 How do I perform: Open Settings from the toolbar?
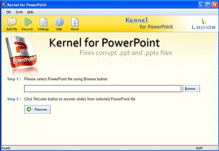point(43,24)
